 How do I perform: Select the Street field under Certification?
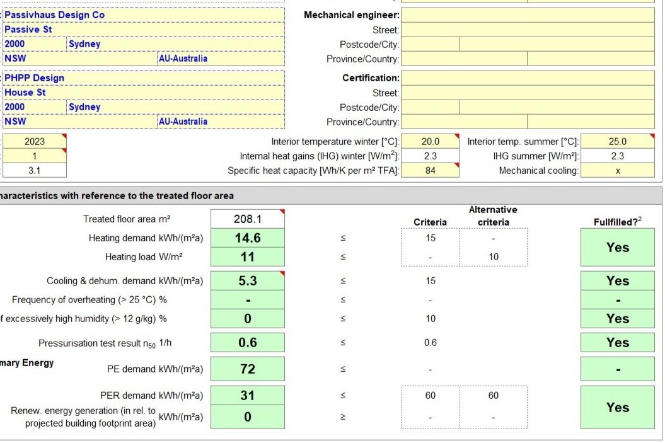528,93
